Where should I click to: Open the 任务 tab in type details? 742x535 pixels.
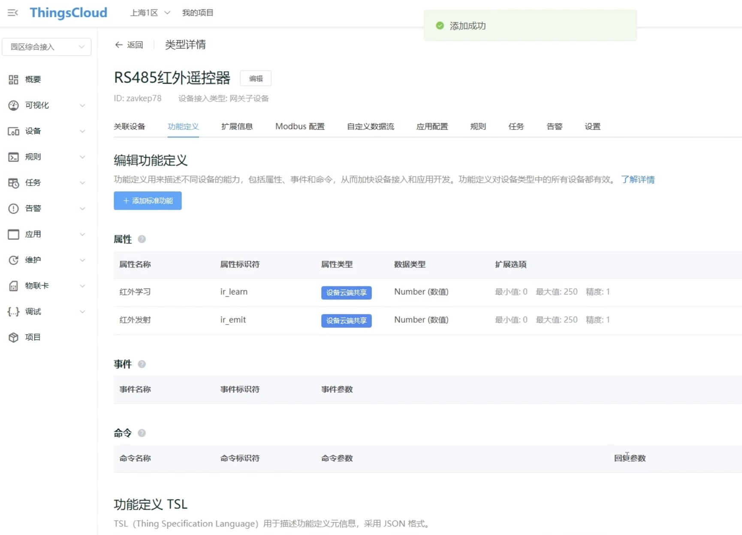tap(516, 126)
